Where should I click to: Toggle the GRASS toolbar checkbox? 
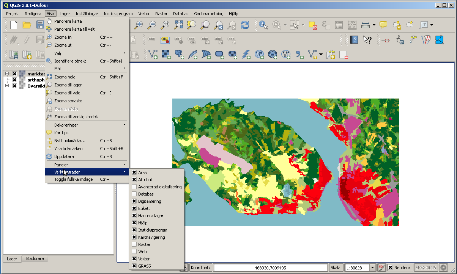pyautogui.click(x=134, y=266)
